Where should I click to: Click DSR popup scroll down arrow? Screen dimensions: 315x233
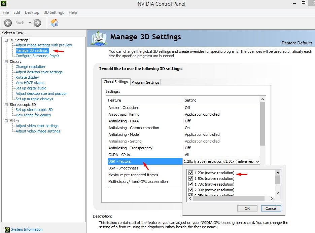(278, 193)
